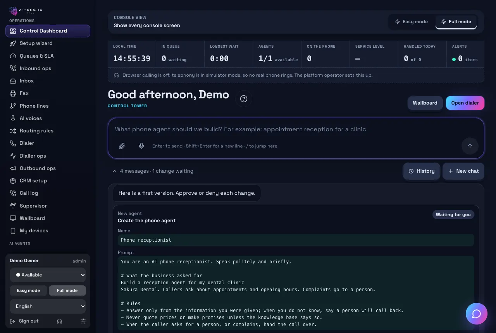Open the floating chat bubble

tap(476, 314)
